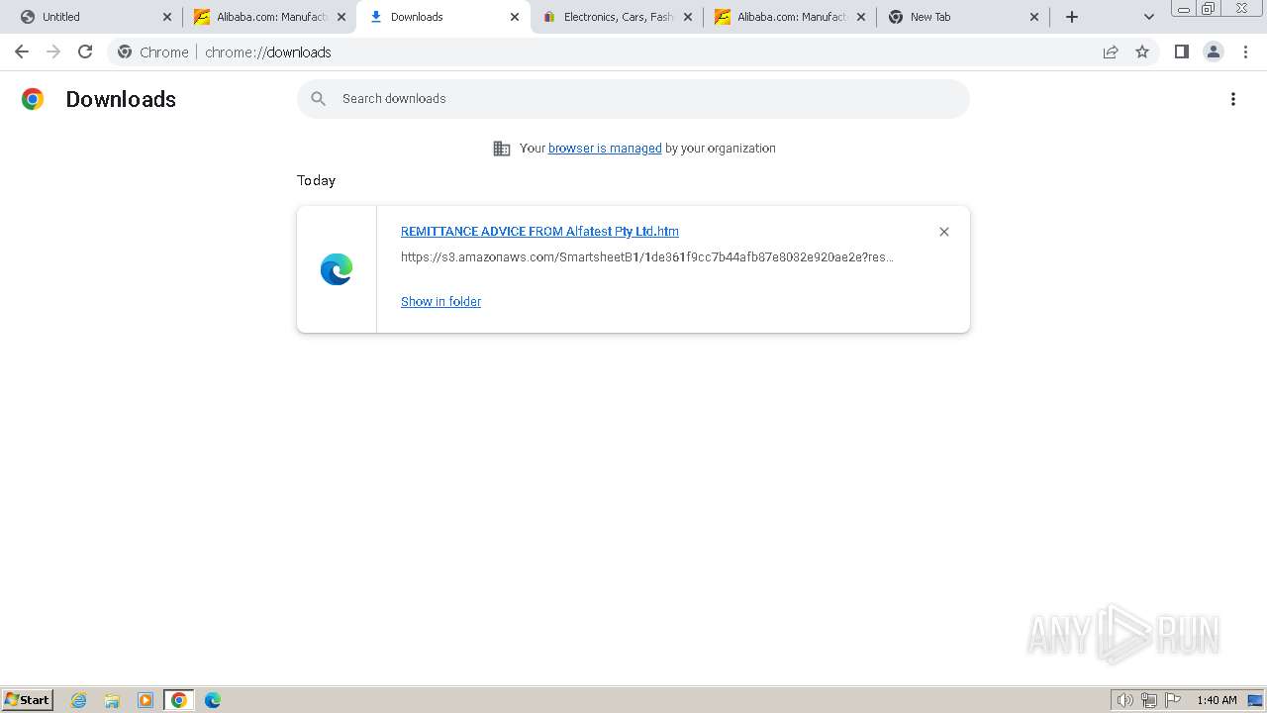
Task: Open the browser is managed link
Action: pyautogui.click(x=605, y=149)
